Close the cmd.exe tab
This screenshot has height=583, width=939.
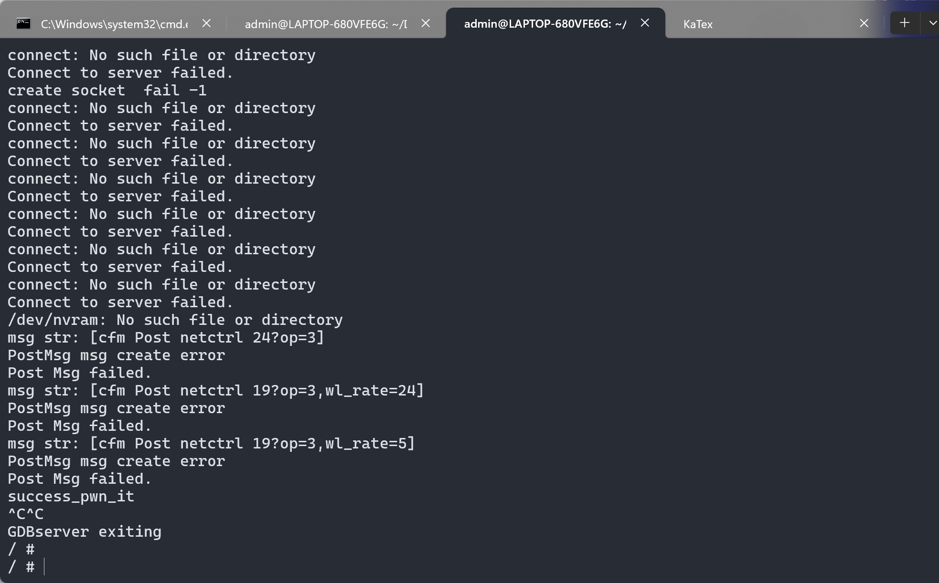click(206, 23)
